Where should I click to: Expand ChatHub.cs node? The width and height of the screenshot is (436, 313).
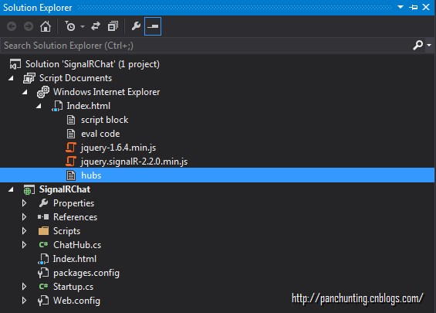(x=24, y=245)
